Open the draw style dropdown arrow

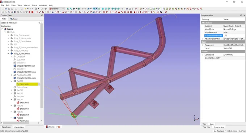[76, 9]
